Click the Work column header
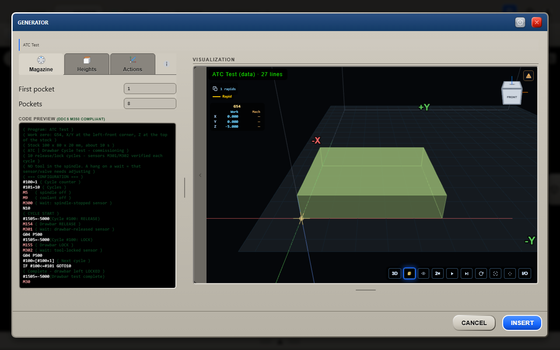This screenshot has height=350, width=560. coord(234,112)
